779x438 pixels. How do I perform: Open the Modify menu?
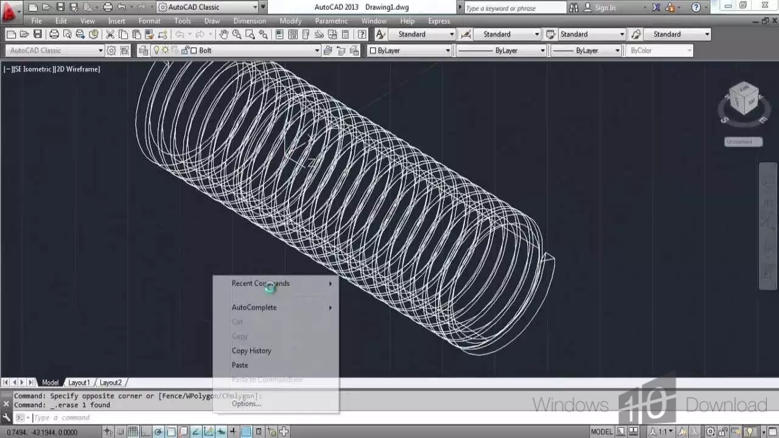290,21
